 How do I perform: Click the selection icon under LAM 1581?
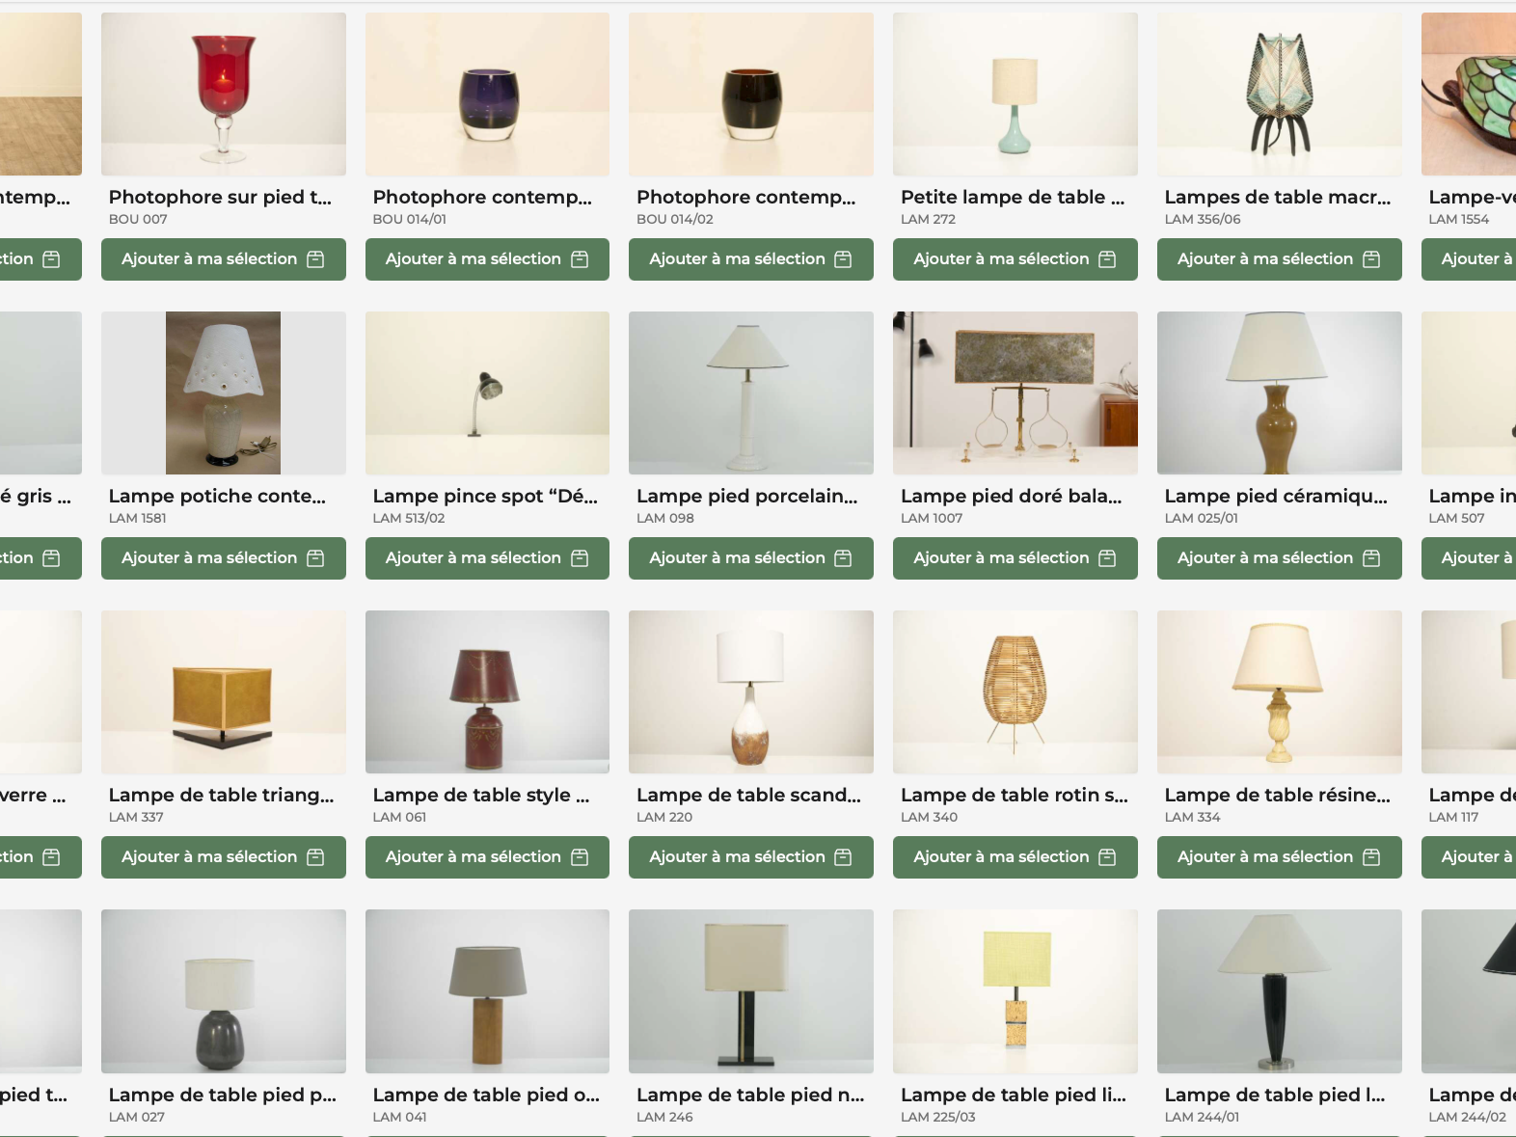(315, 558)
